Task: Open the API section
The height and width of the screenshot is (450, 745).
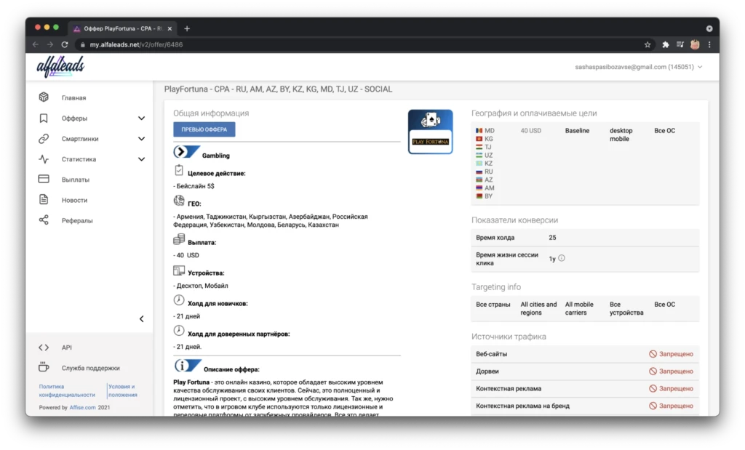Action: 66,347
